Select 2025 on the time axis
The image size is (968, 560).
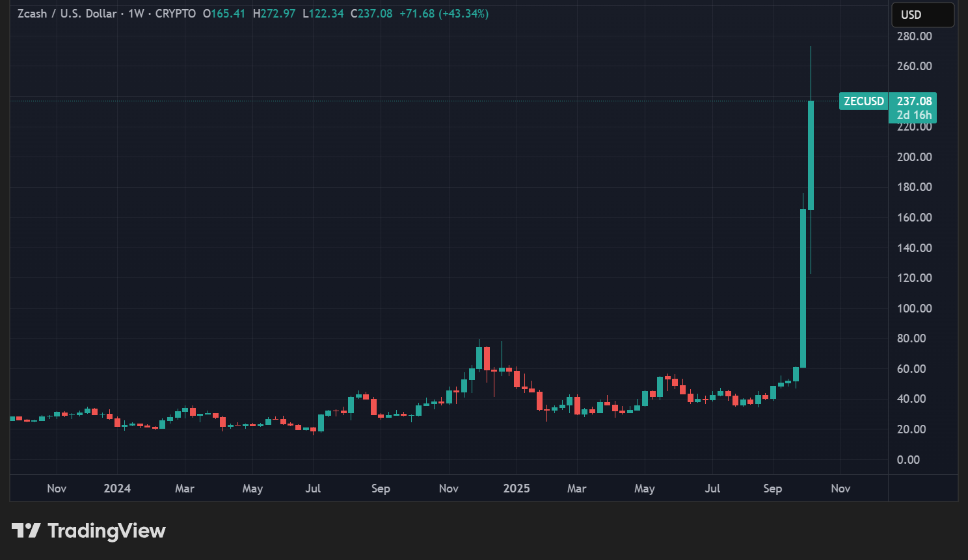point(517,488)
